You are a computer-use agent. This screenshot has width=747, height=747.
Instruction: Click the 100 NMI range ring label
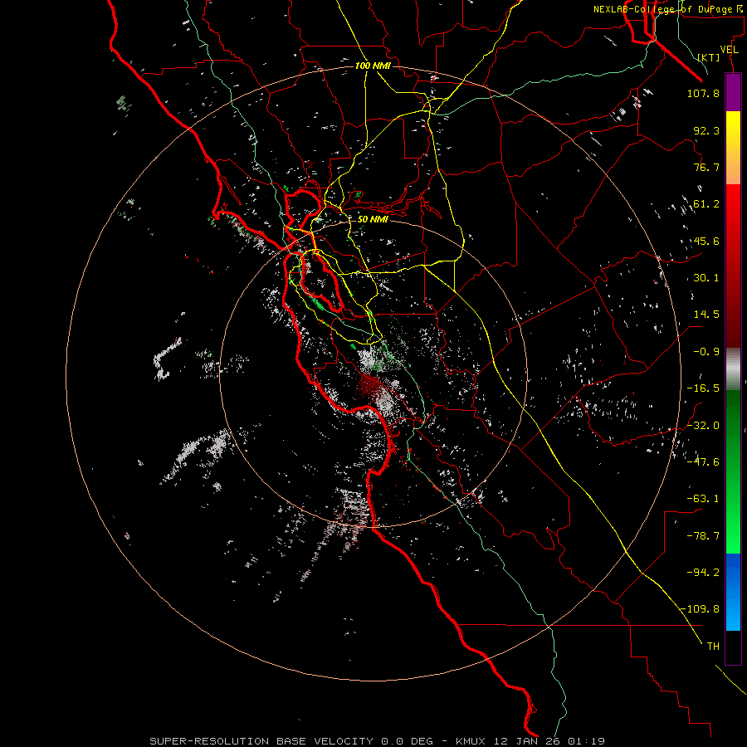click(x=373, y=66)
